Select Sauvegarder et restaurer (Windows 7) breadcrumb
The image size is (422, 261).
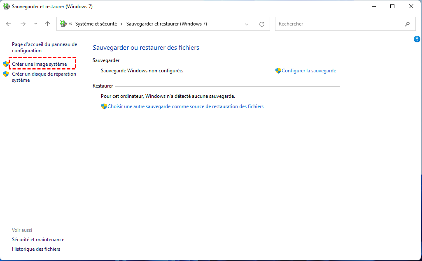(x=167, y=24)
